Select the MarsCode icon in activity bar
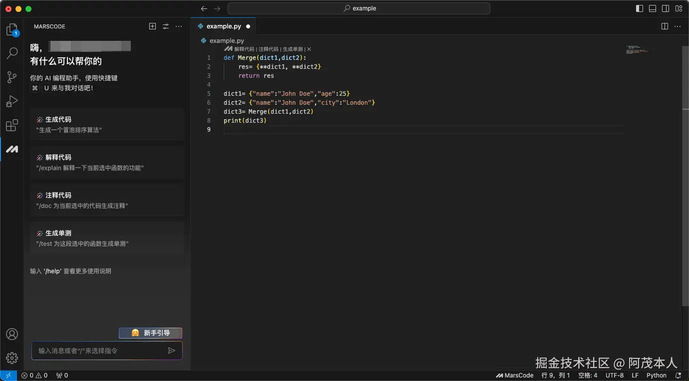Image resolution: width=689 pixels, height=381 pixels. [x=12, y=149]
